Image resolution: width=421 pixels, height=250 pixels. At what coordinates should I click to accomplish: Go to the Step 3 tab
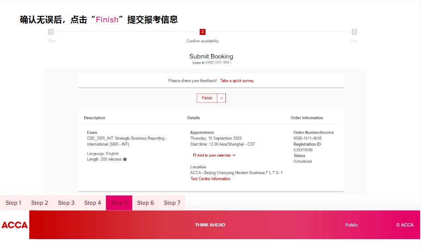pos(66,203)
